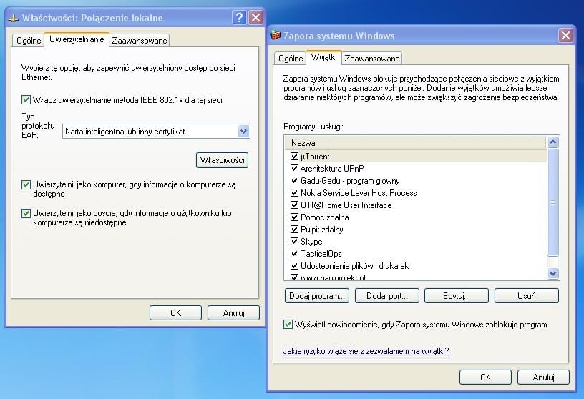Click the Nazwa column header
The image size is (584, 399).
416,142
